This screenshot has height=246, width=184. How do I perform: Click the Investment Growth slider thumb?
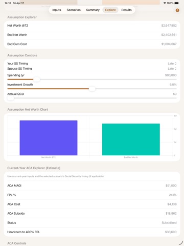point(92,89)
